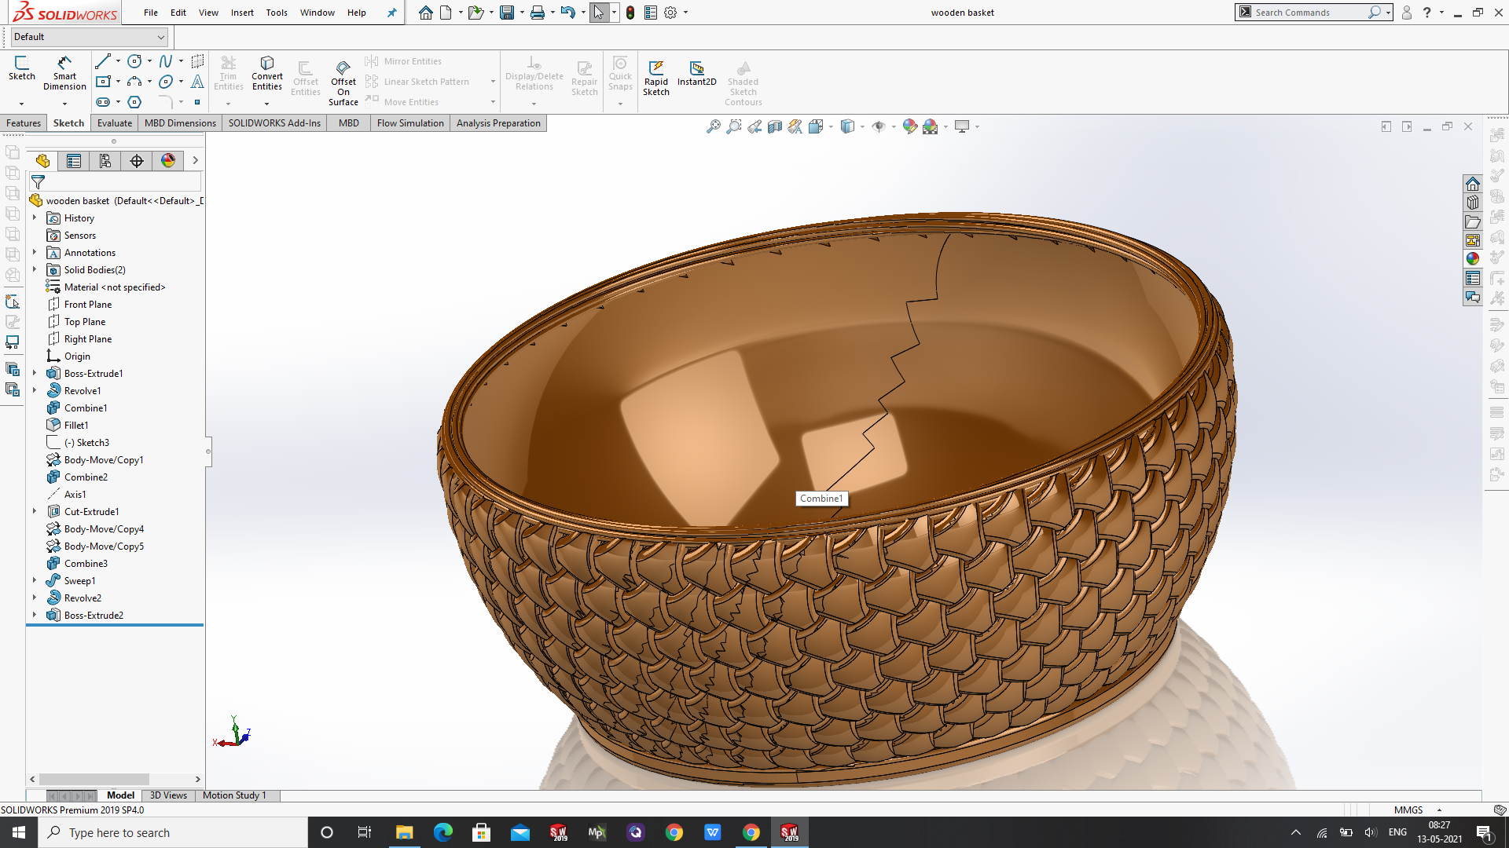Select Combine2 in the feature tree
The height and width of the screenshot is (848, 1509).
click(x=86, y=477)
